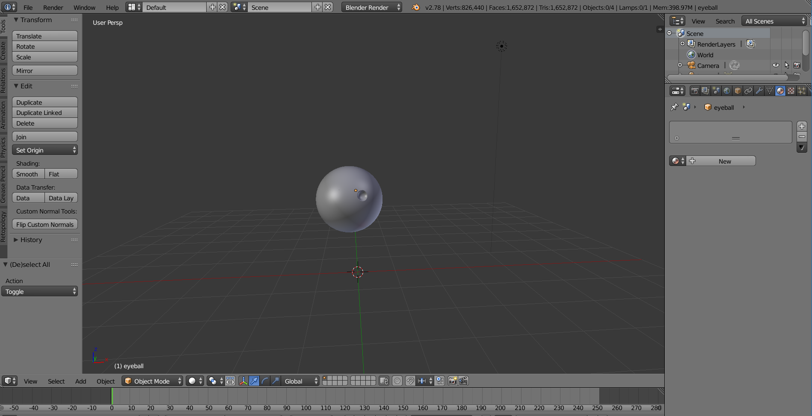Viewport: 812px width, 416px height.
Task: Apply Smooth shading from the Tools panel
Action: coord(27,174)
